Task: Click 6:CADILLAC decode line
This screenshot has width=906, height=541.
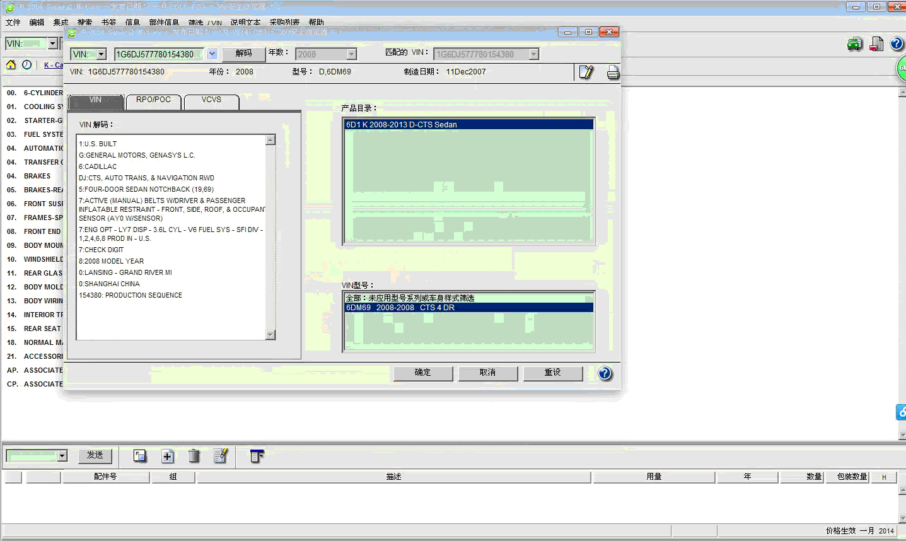Action: click(x=98, y=166)
